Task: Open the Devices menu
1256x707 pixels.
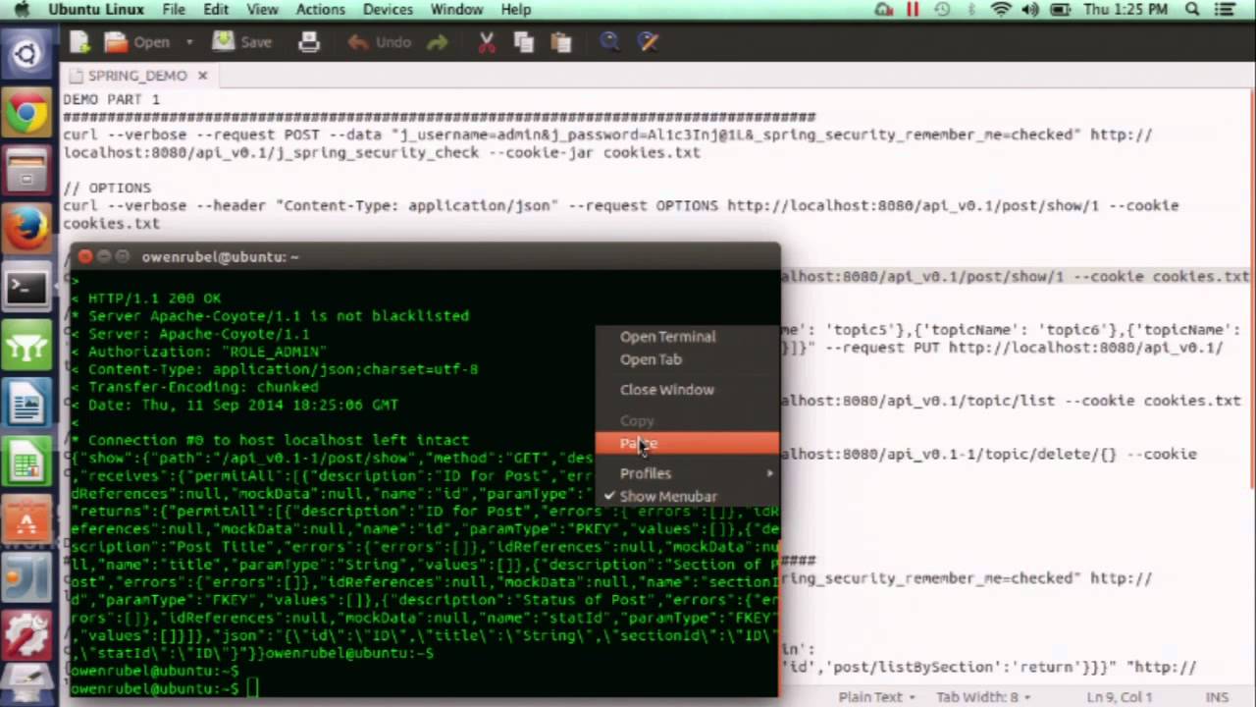Action: click(388, 10)
